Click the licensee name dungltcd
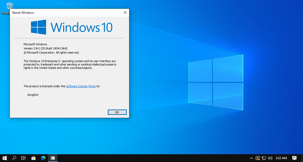The width and height of the screenshot is (303, 162). [x=33, y=95]
